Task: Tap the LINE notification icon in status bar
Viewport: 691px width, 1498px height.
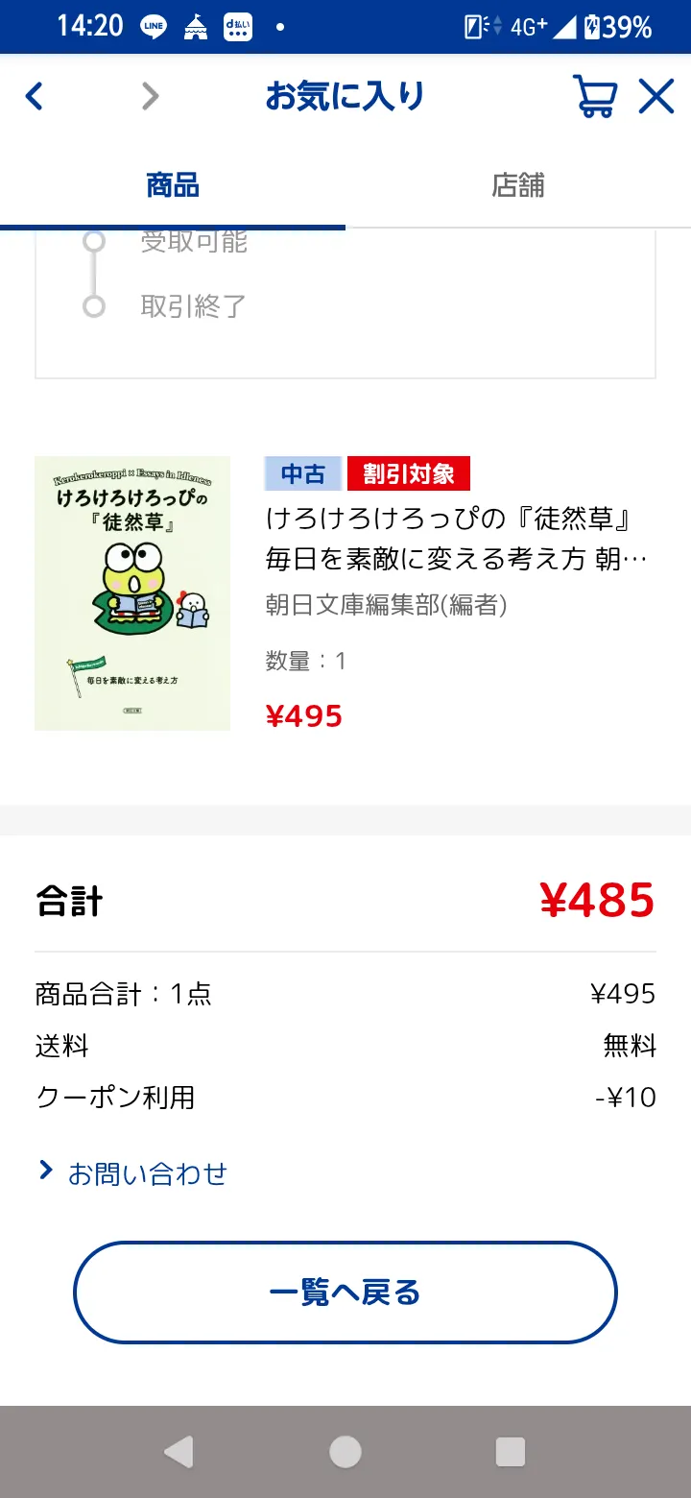Action: [153, 27]
